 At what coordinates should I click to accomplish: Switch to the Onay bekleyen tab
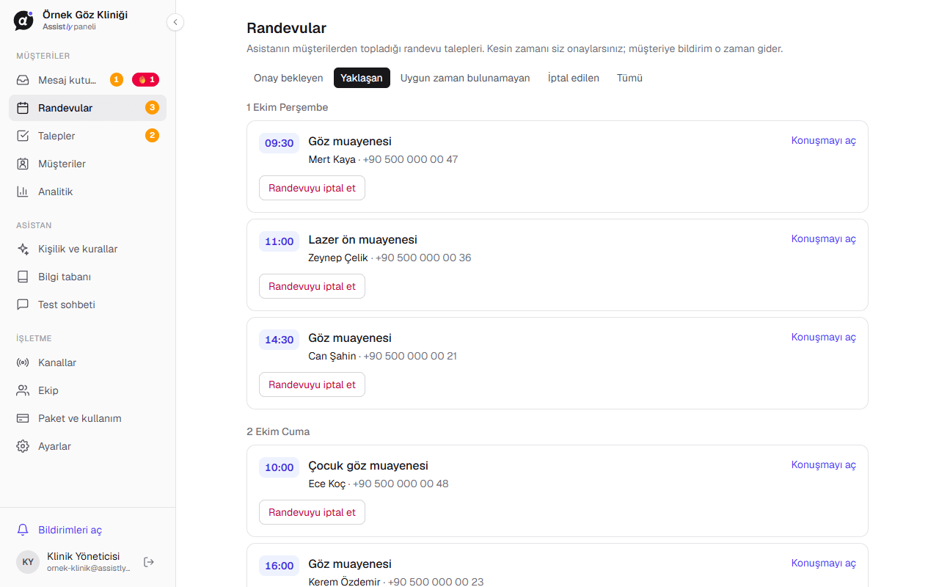[288, 78]
